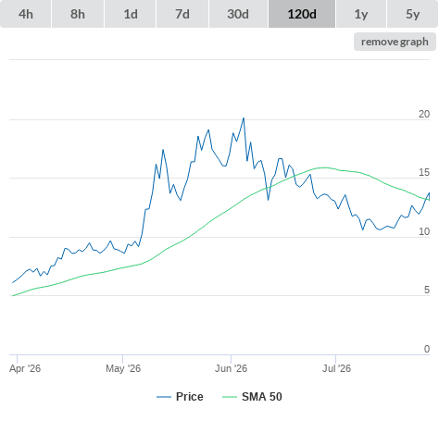
Task: Click the price peak near 20
Action: point(244,118)
